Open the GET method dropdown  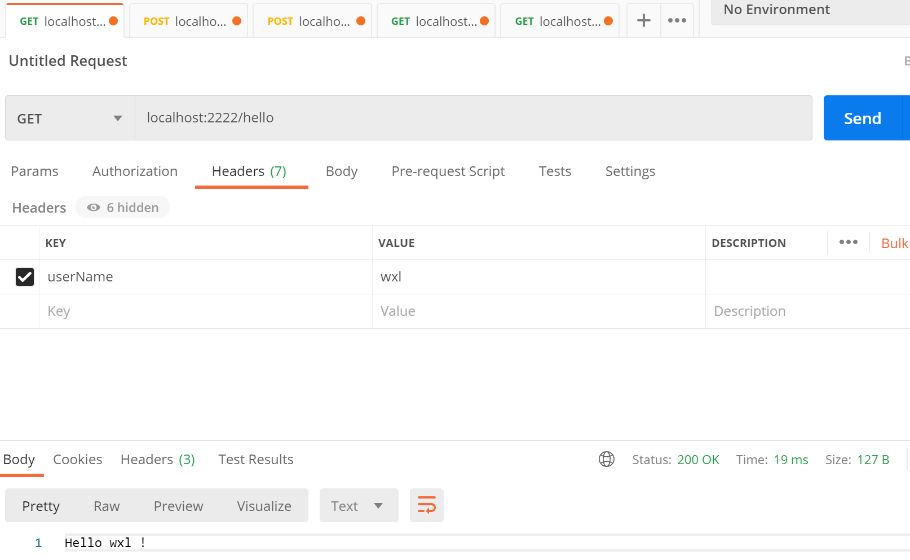coord(70,118)
